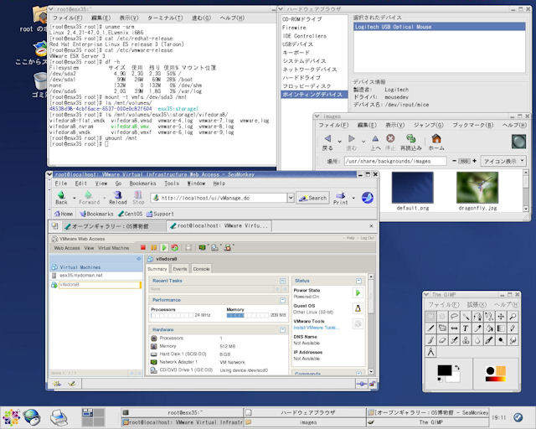Swap foreground and background colors in GIMP
Image resolution: width=536 pixels, height=429 pixels.
[457, 368]
